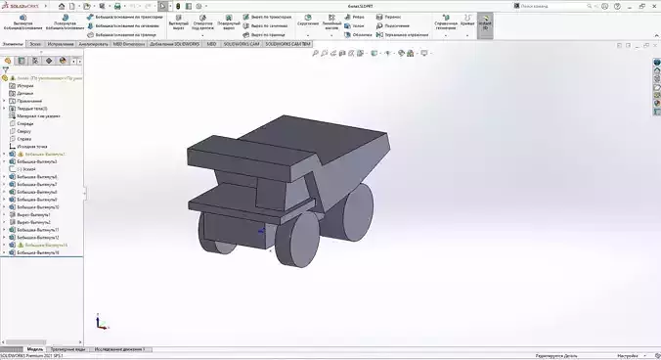Expand the Вырез-Вытянуть1 feature node
This screenshot has height=360, width=661.
(4, 214)
